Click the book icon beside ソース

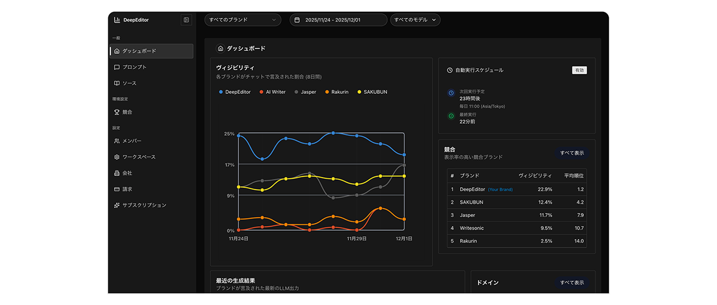point(117,83)
